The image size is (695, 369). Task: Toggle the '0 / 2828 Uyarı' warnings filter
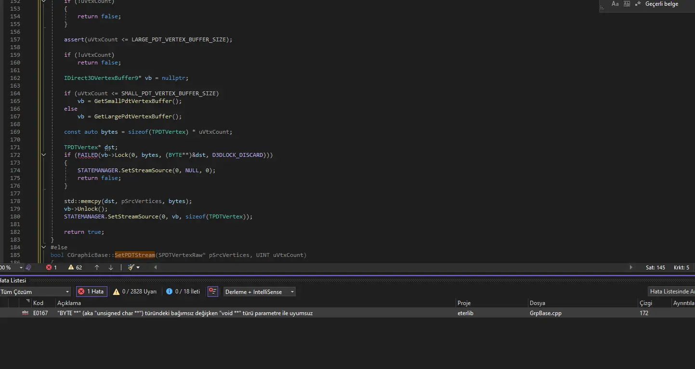135,292
